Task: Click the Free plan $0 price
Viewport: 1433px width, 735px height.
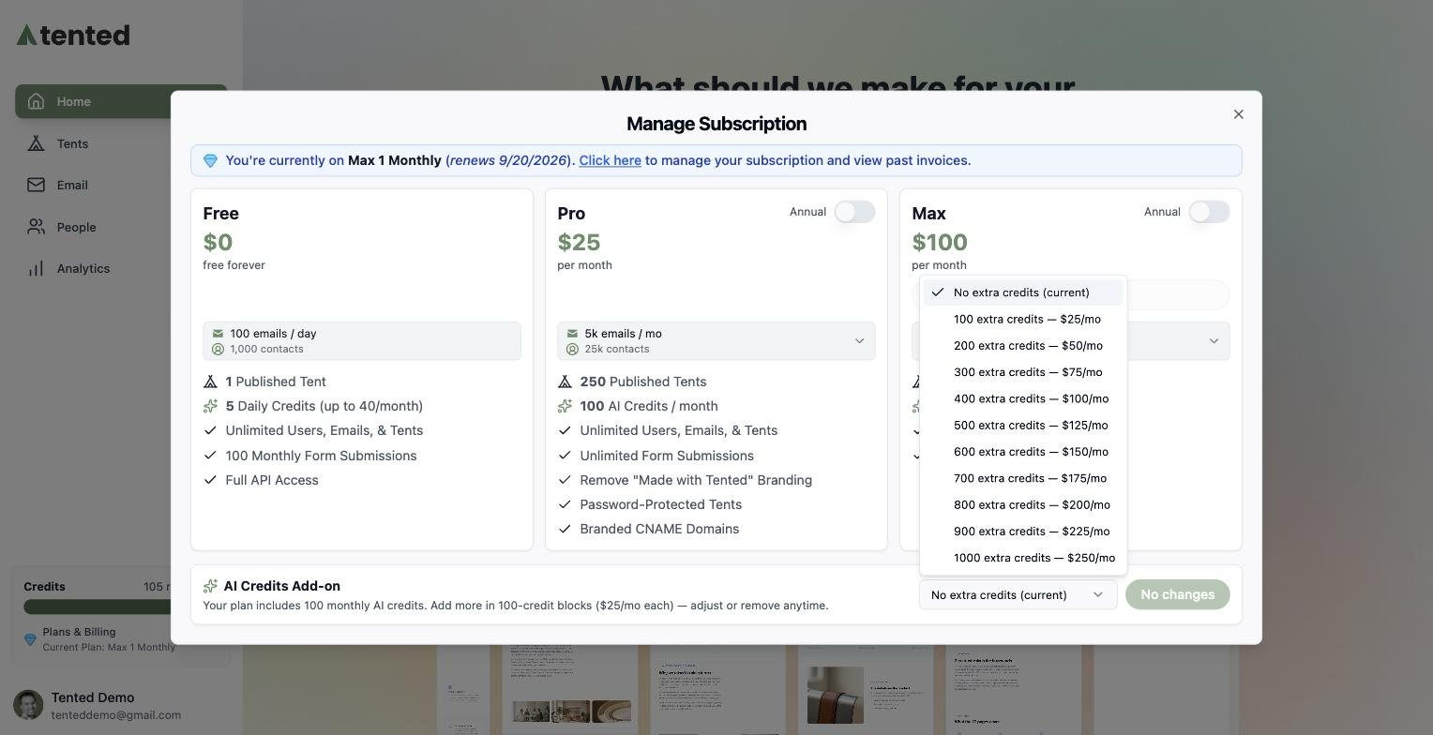Action: click(x=218, y=242)
